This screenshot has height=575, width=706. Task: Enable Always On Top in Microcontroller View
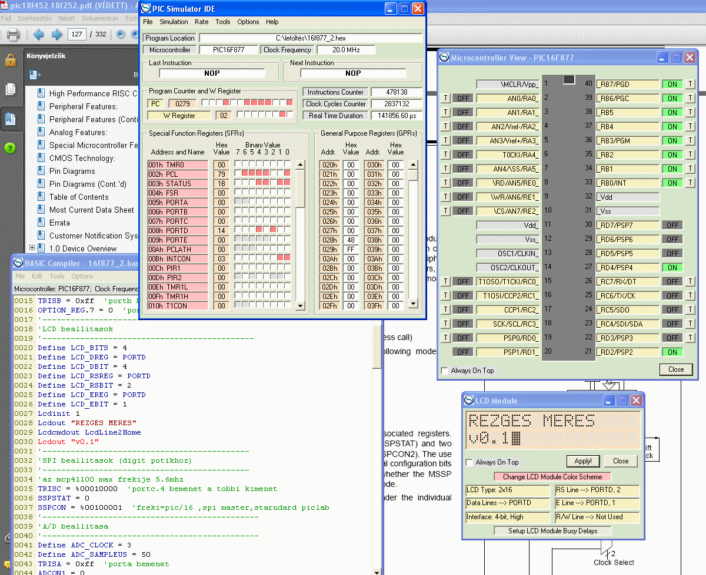pyautogui.click(x=445, y=371)
